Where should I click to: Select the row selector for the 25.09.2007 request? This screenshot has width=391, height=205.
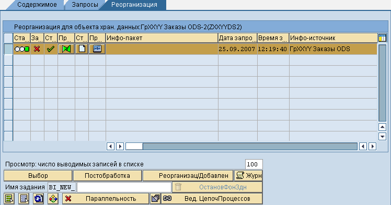pos(8,49)
